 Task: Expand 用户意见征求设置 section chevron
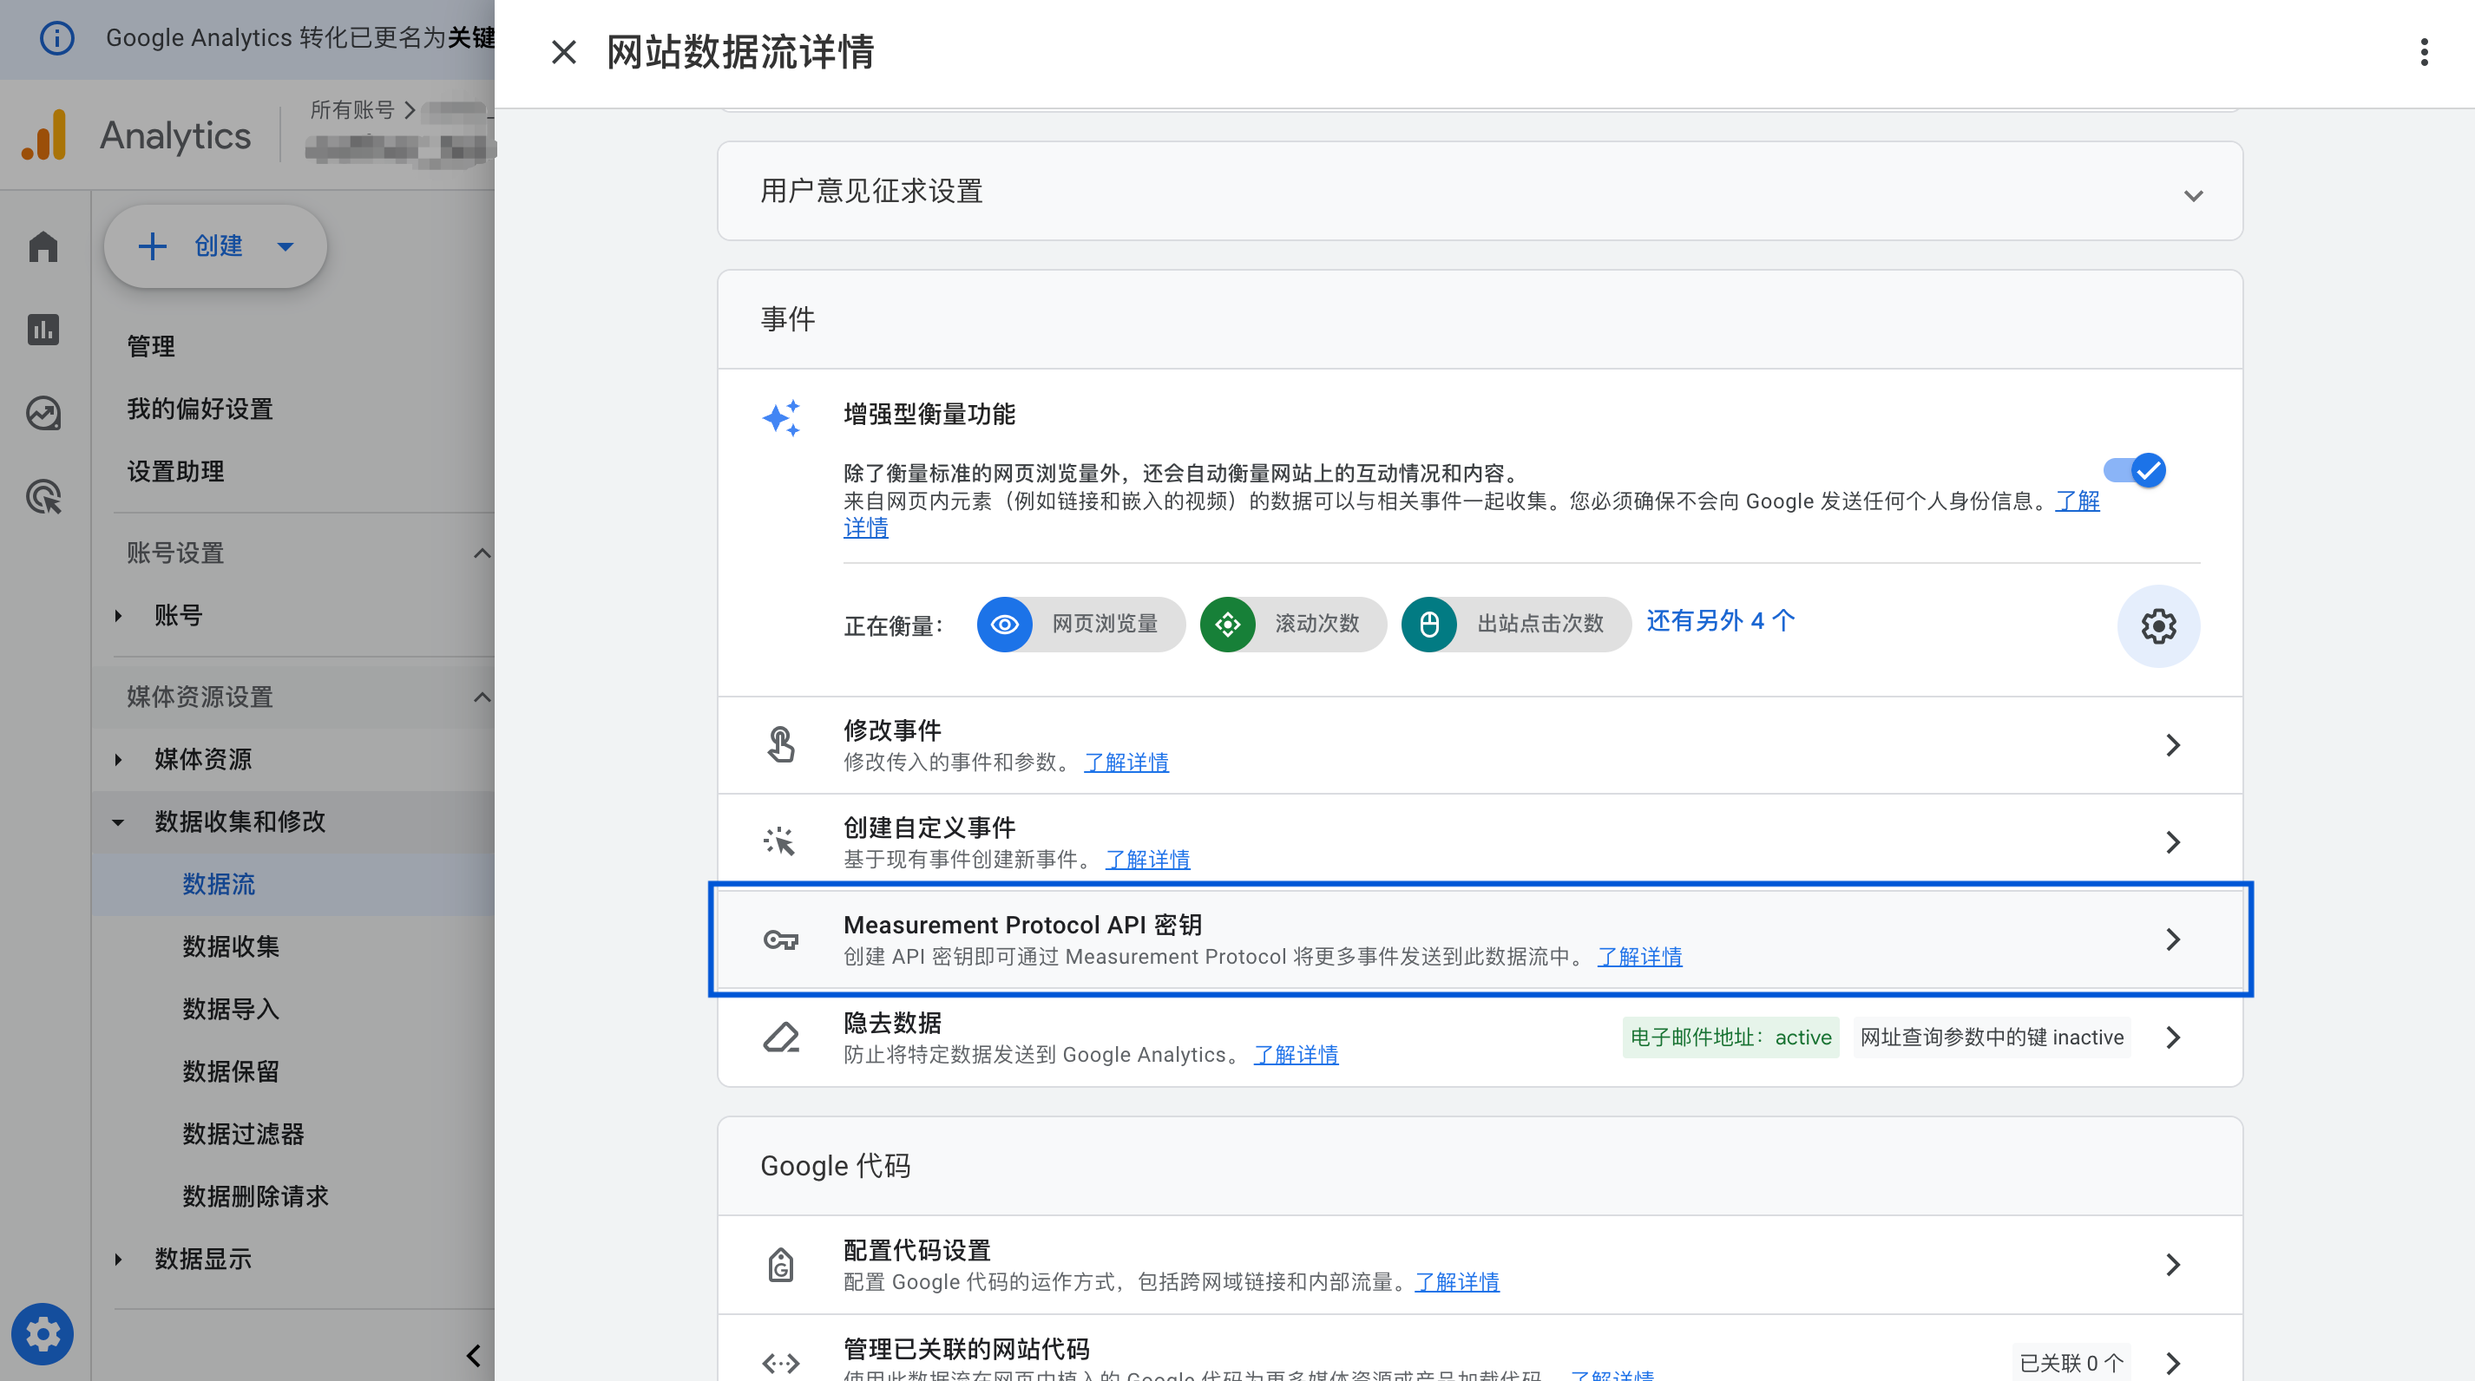(x=2192, y=195)
